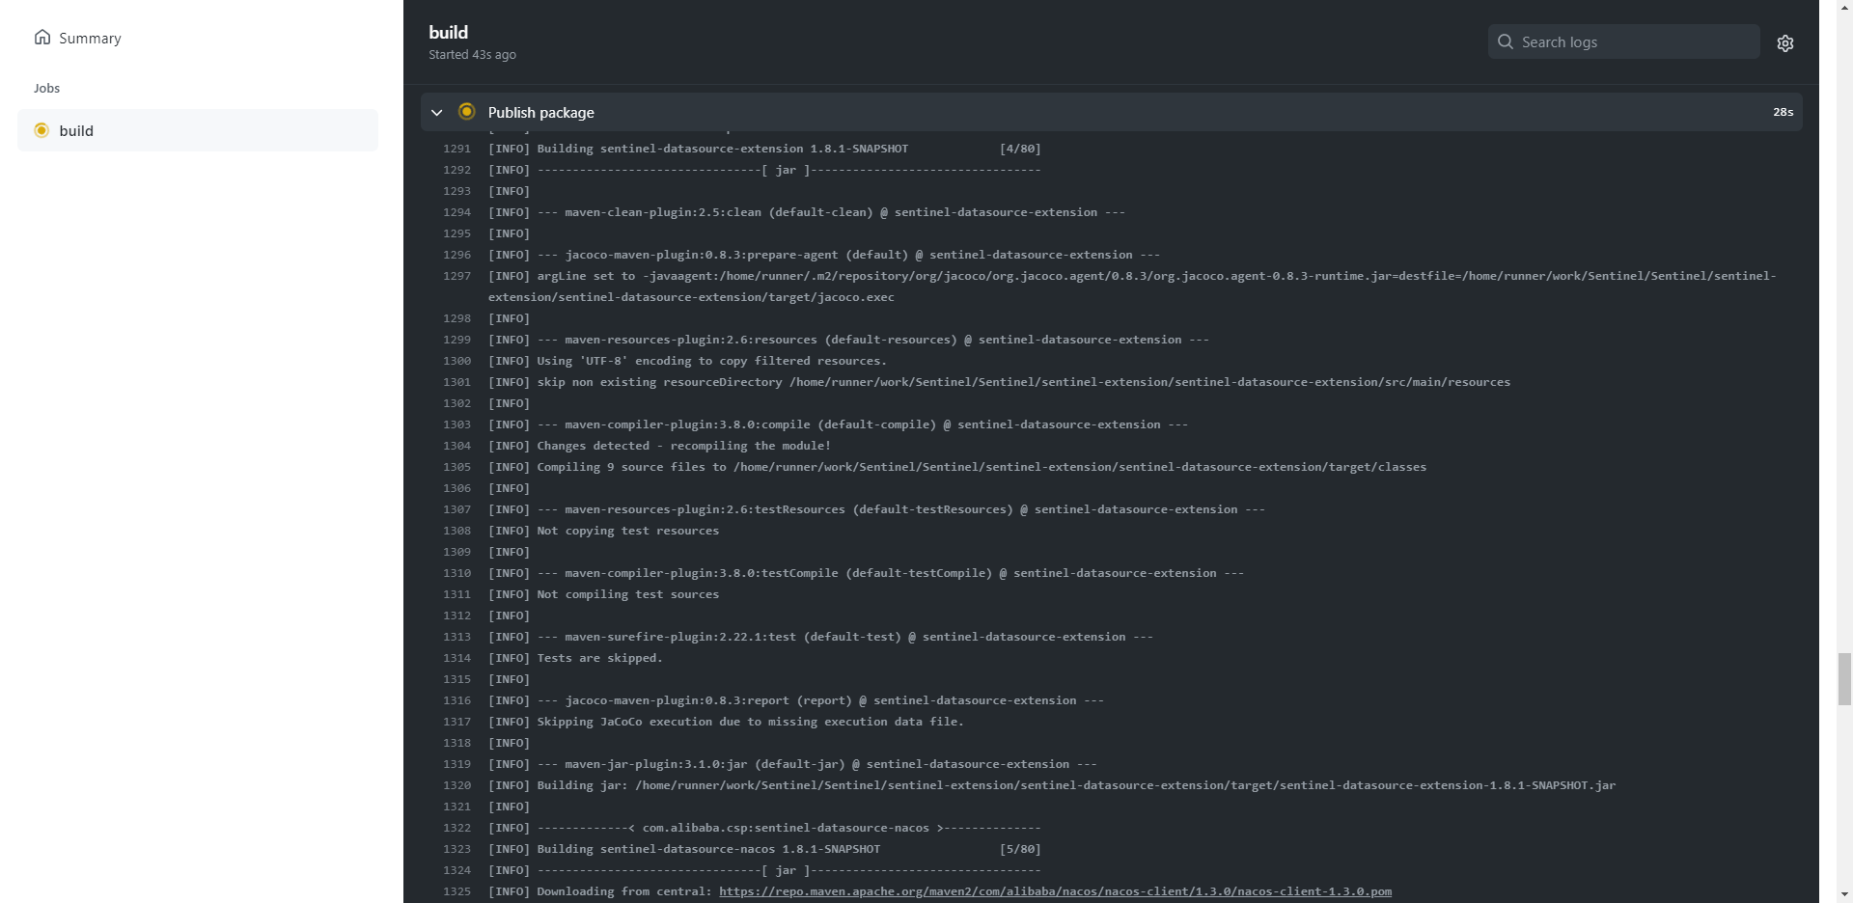Click log line number 1314
1853x903 pixels.
pos(456,658)
